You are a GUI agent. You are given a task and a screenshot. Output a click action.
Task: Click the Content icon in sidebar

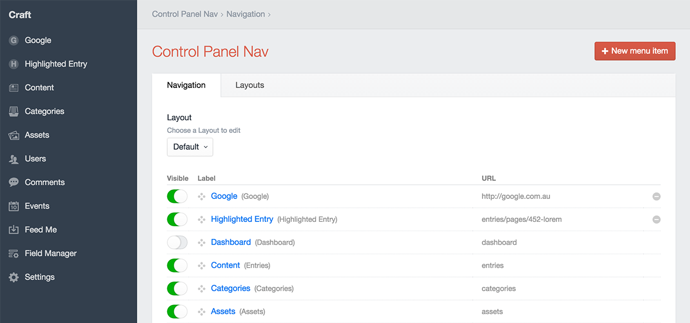tap(14, 87)
